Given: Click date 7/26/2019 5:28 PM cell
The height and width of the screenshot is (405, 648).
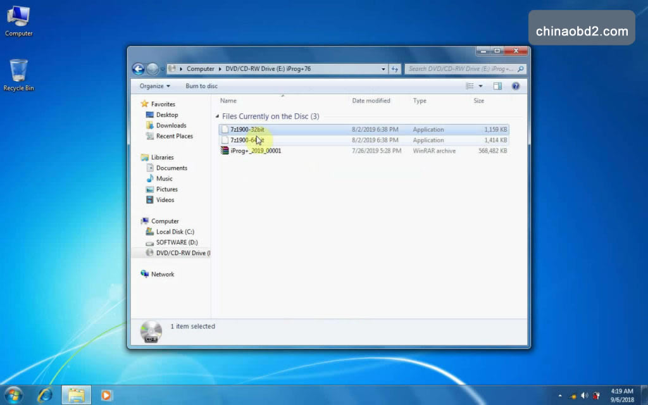Looking at the screenshot, I should click(377, 151).
